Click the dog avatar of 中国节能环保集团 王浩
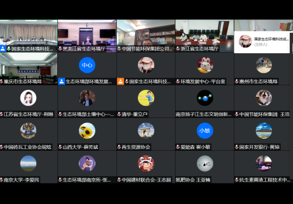 [264, 98]
